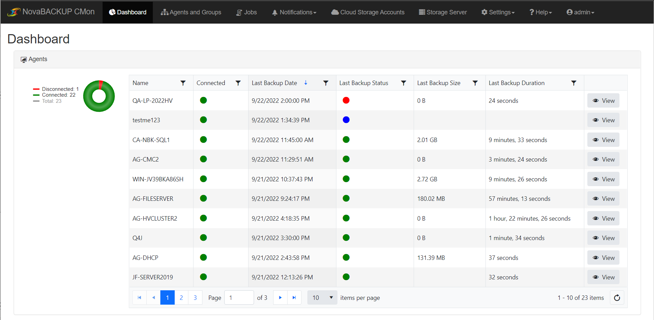Image resolution: width=654 pixels, height=320 pixels.
Task: Click the Agents panel header icon
Action: [x=24, y=59]
